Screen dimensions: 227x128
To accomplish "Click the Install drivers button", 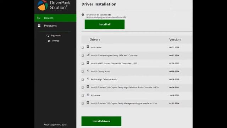I will click(101, 121).
